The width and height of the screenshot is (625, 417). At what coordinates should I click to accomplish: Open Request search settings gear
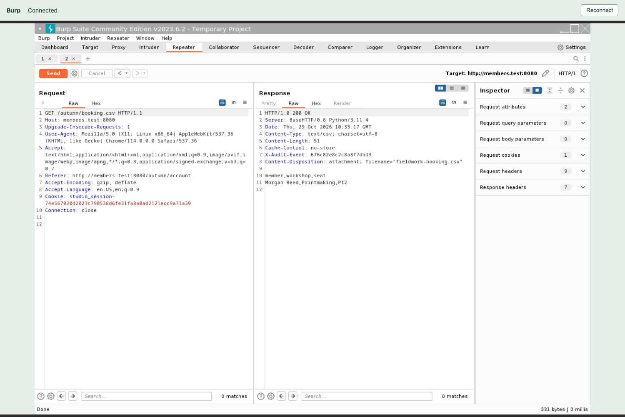(51, 396)
